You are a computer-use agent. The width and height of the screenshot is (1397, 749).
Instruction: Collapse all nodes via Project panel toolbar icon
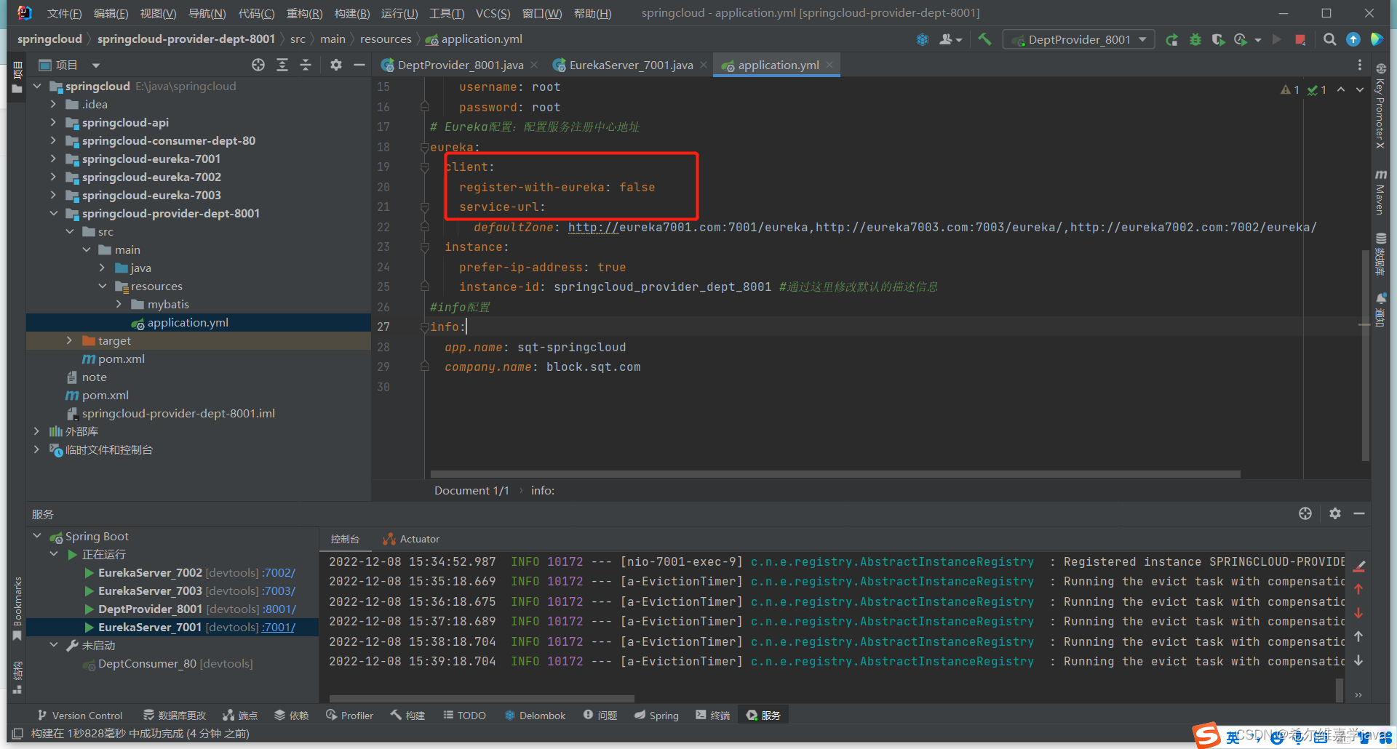coord(305,65)
